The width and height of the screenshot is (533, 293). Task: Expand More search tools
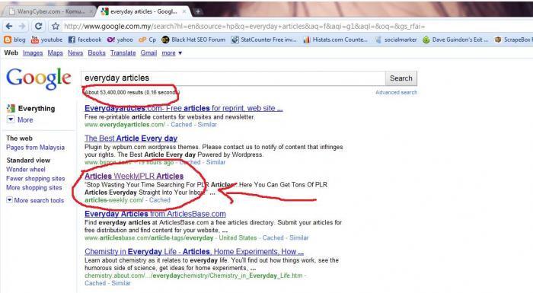pos(35,201)
